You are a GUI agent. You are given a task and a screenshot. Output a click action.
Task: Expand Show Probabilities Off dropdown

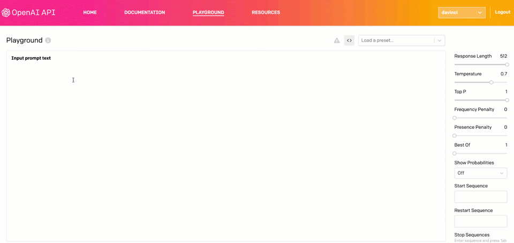point(481,173)
